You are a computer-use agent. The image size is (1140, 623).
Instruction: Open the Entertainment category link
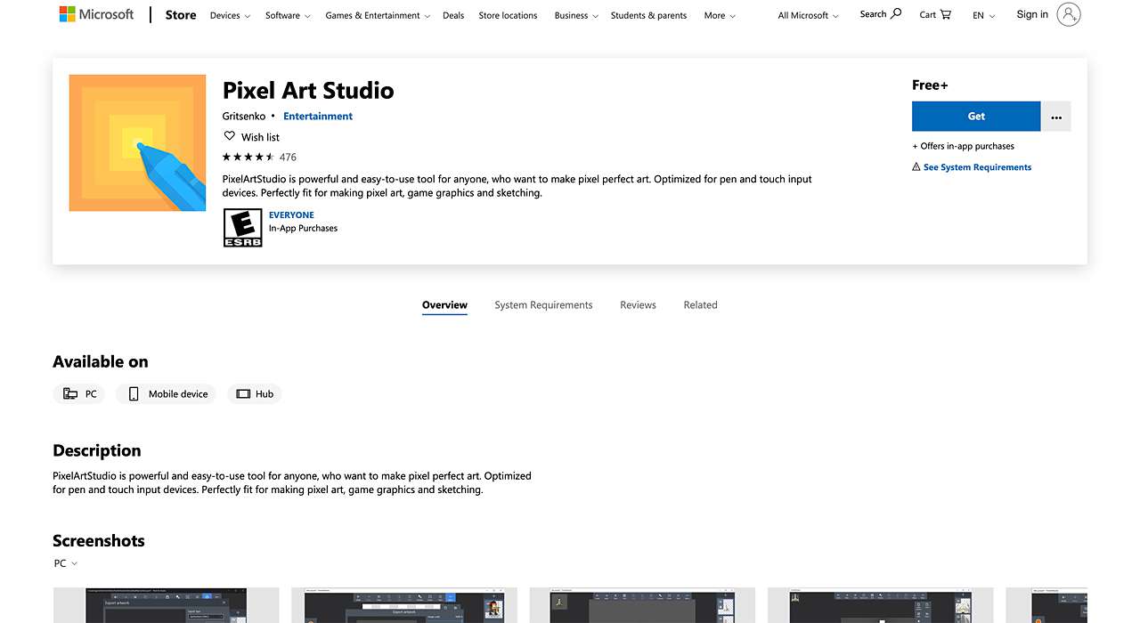coord(318,116)
